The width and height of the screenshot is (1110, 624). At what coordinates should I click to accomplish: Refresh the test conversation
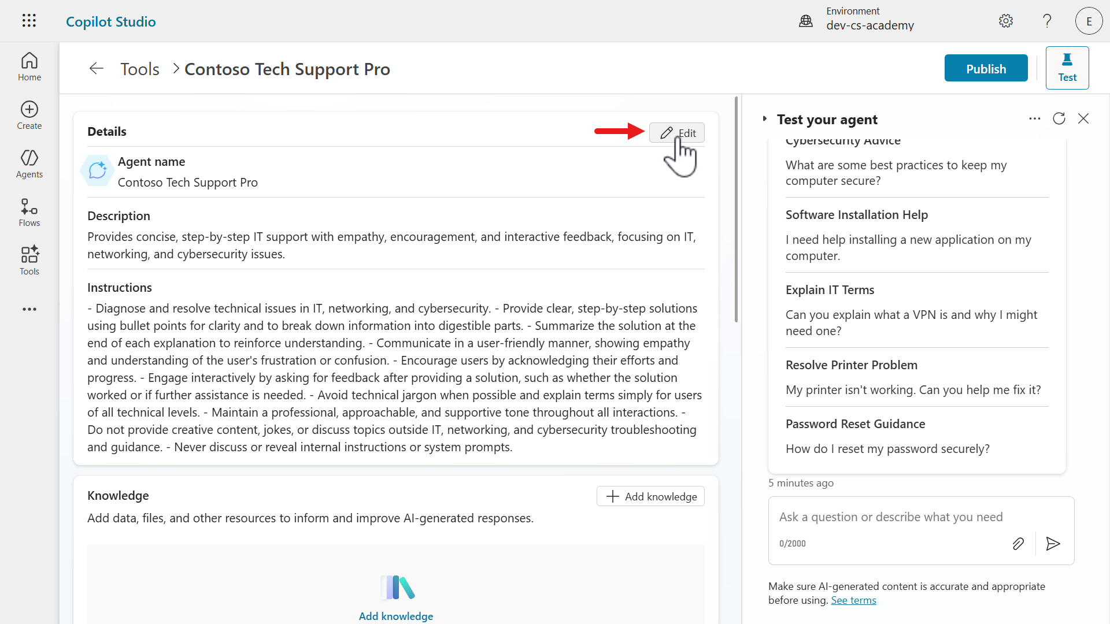coord(1059,118)
